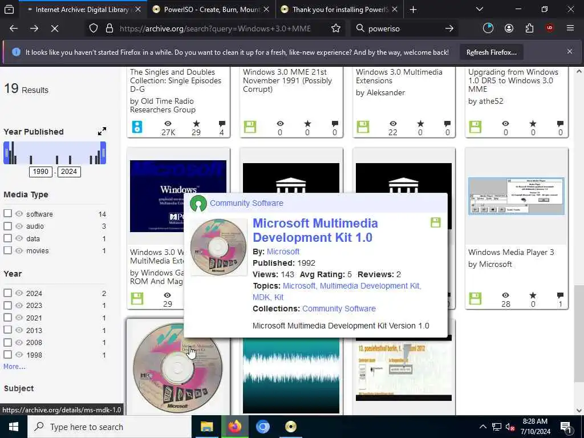The height and width of the screenshot is (438, 584).
Task: Open File Explorer from the taskbar
Action: 206,427
